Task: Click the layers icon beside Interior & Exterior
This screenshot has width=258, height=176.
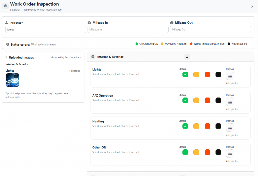Action: 93,57
